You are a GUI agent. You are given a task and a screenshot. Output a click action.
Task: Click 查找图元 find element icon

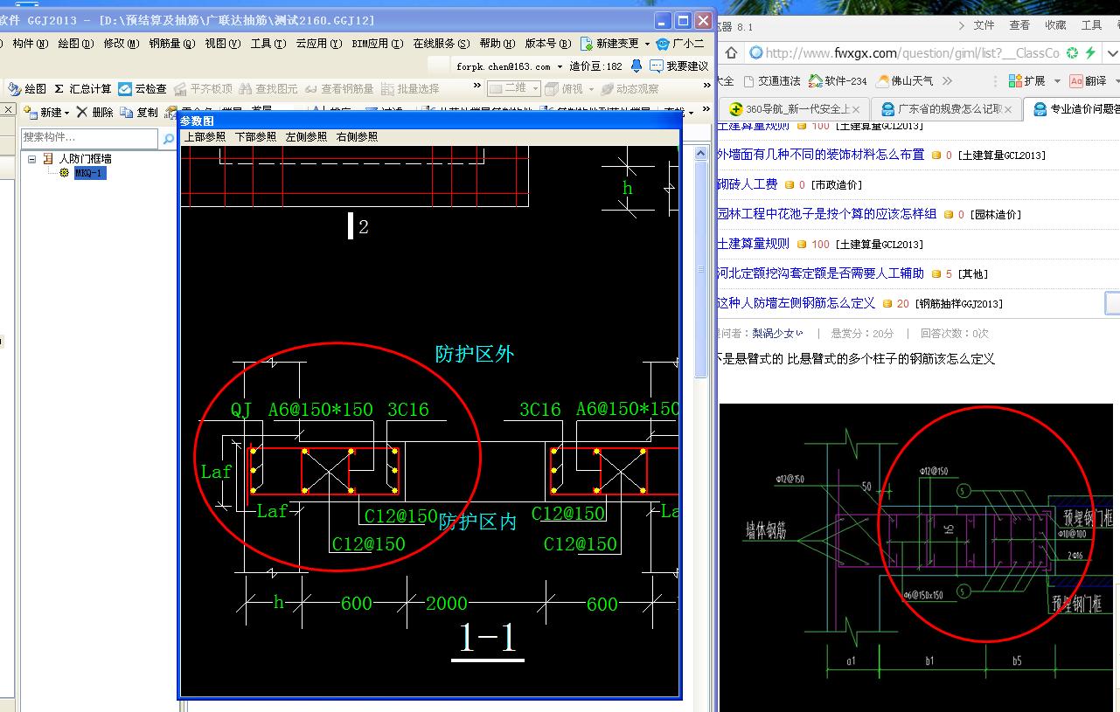[268, 88]
